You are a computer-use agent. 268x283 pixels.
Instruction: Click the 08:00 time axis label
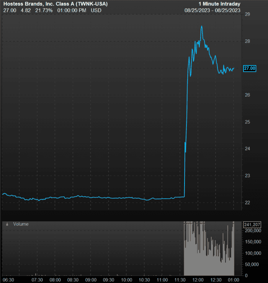tap(55, 280)
